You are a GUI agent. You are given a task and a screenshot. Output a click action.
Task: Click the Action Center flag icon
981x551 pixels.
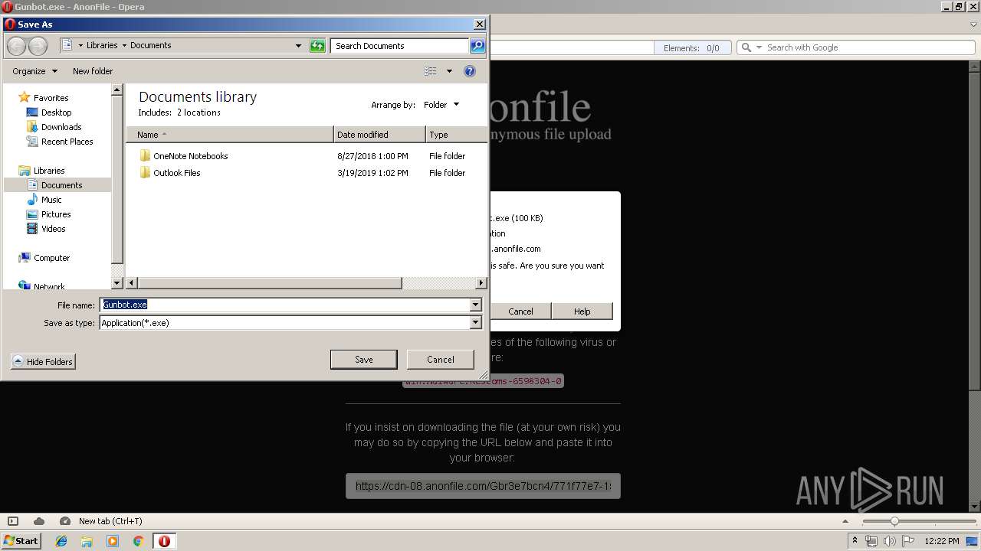(x=908, y=541)
